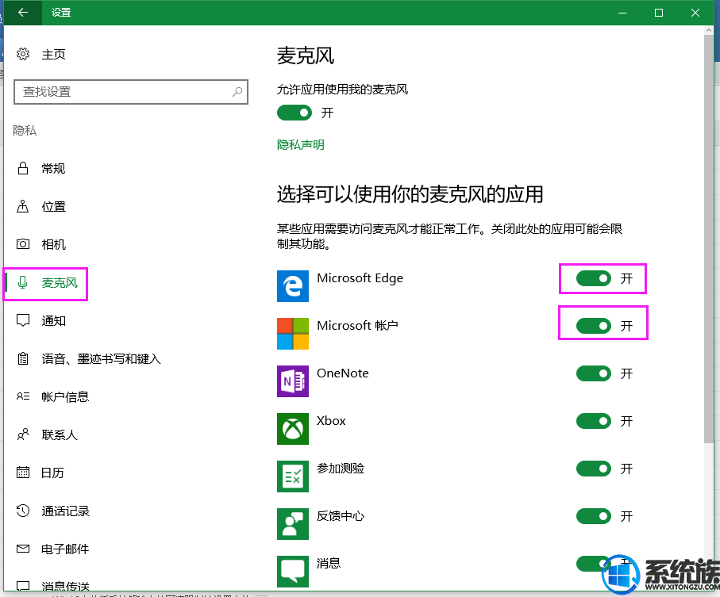The image size is (720, 597).
Task: Click the contacts icon beside 联系人
Action: tap(23, 434)
